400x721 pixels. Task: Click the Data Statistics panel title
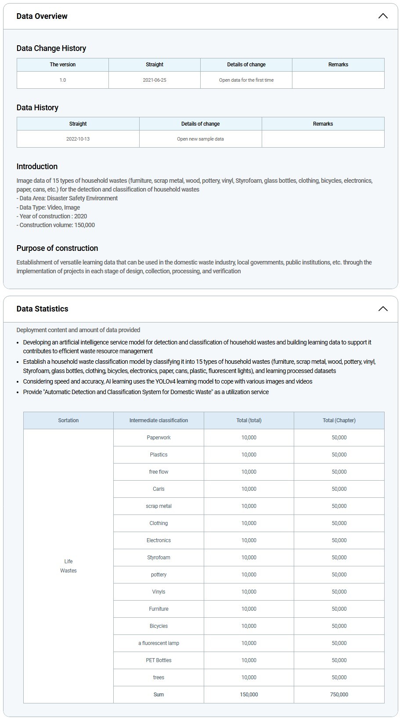coord(43,309)
